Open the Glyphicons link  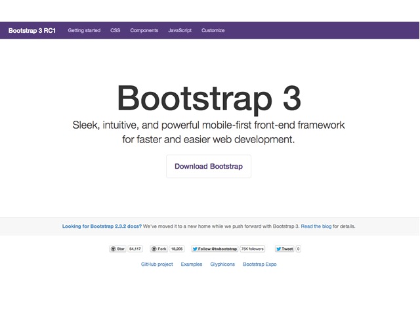click(x=222, y=264)
